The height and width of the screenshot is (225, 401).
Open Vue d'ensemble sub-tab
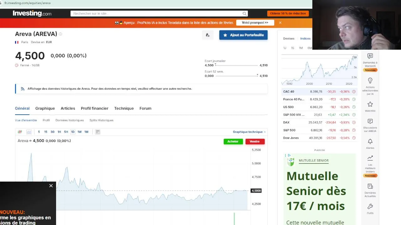[26, 120]
